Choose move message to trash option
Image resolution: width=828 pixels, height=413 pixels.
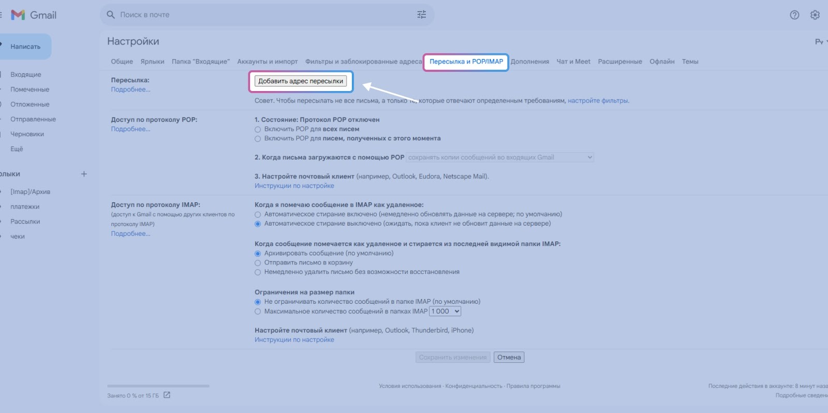point(258,263)
